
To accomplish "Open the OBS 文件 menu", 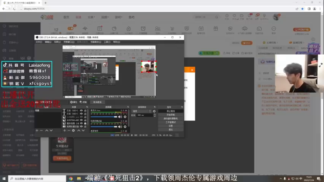I will pyautogui.click(x=38, y=42).
